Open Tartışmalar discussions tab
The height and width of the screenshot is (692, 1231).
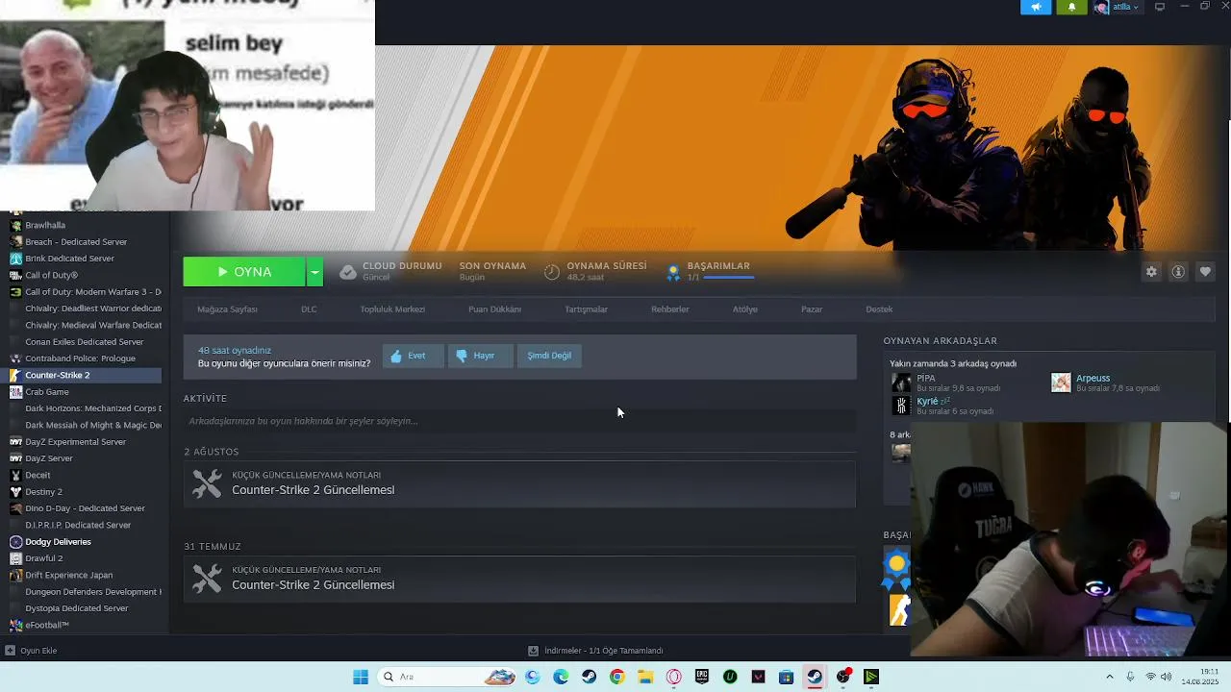tap(586, 309)
